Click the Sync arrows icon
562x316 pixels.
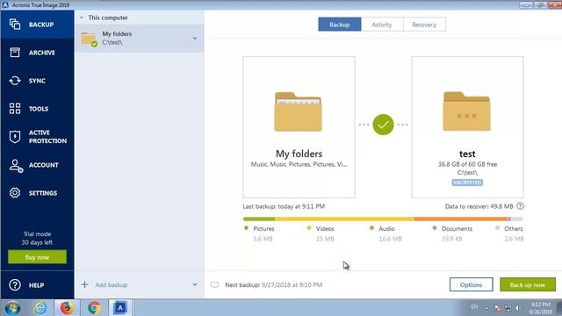(x=15, y=81)
